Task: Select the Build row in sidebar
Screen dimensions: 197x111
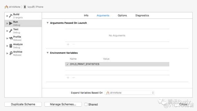Action: (23, 16)
